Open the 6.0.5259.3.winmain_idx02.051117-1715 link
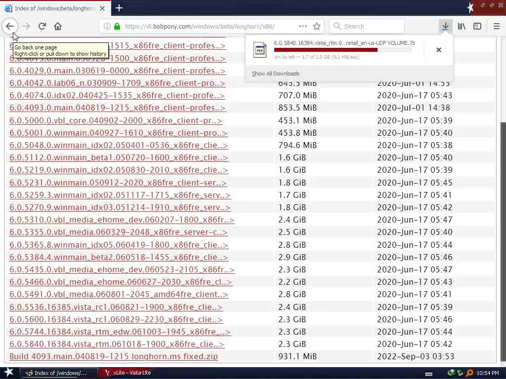The height and width of the screenshot is (379, 506). (120, 195)
